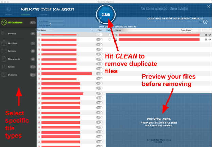Click the Movies filmstrip icon

coord(4,51)
